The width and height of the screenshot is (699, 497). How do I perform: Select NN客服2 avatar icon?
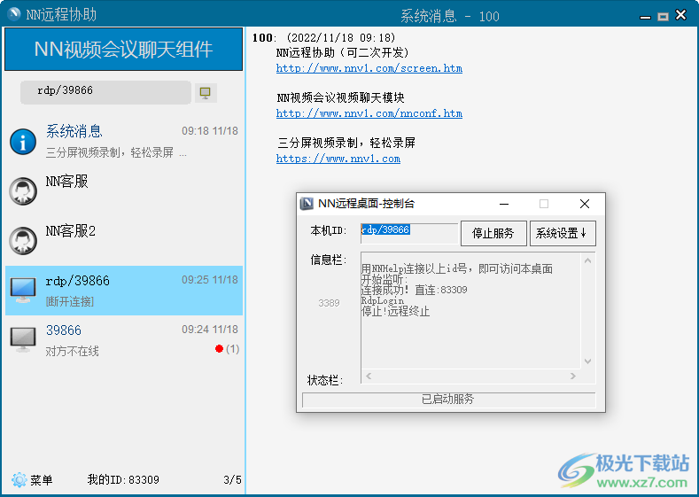23,241
